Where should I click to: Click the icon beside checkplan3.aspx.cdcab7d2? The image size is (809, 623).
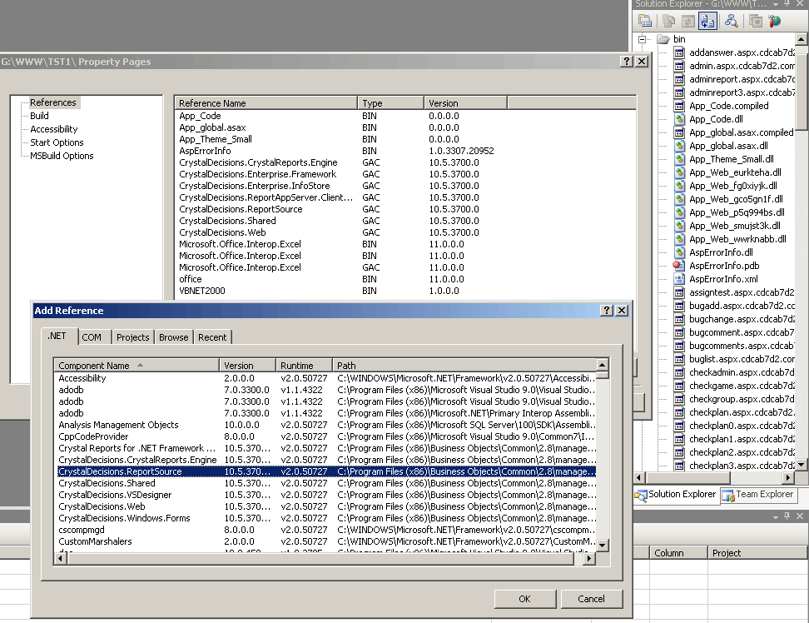(679, 466)
